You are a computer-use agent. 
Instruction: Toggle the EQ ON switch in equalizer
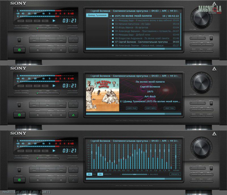click(x=89, y=174)
